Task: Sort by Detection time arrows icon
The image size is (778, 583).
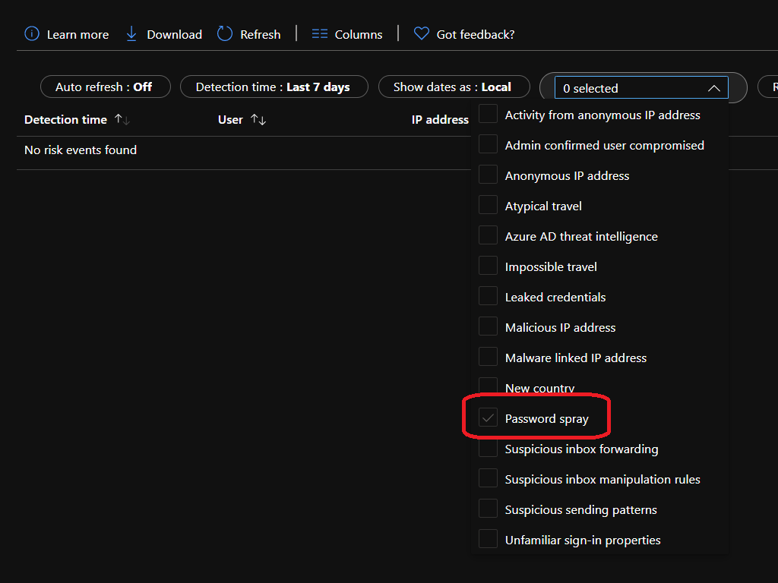Action: 122,120
